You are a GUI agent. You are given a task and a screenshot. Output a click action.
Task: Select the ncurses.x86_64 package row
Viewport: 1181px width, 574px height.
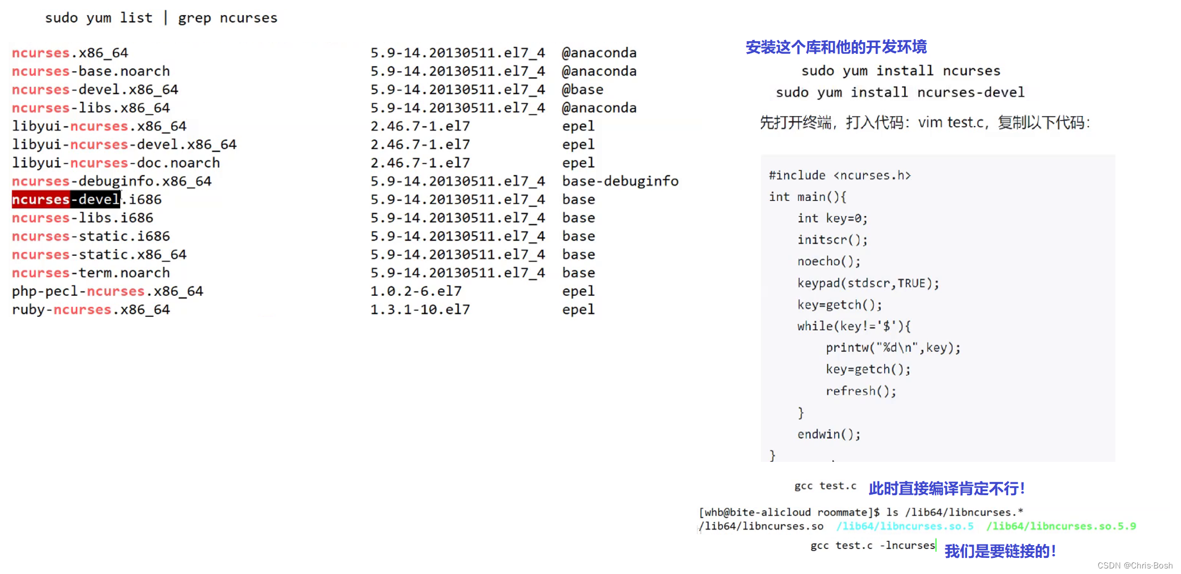coord(324,53)
